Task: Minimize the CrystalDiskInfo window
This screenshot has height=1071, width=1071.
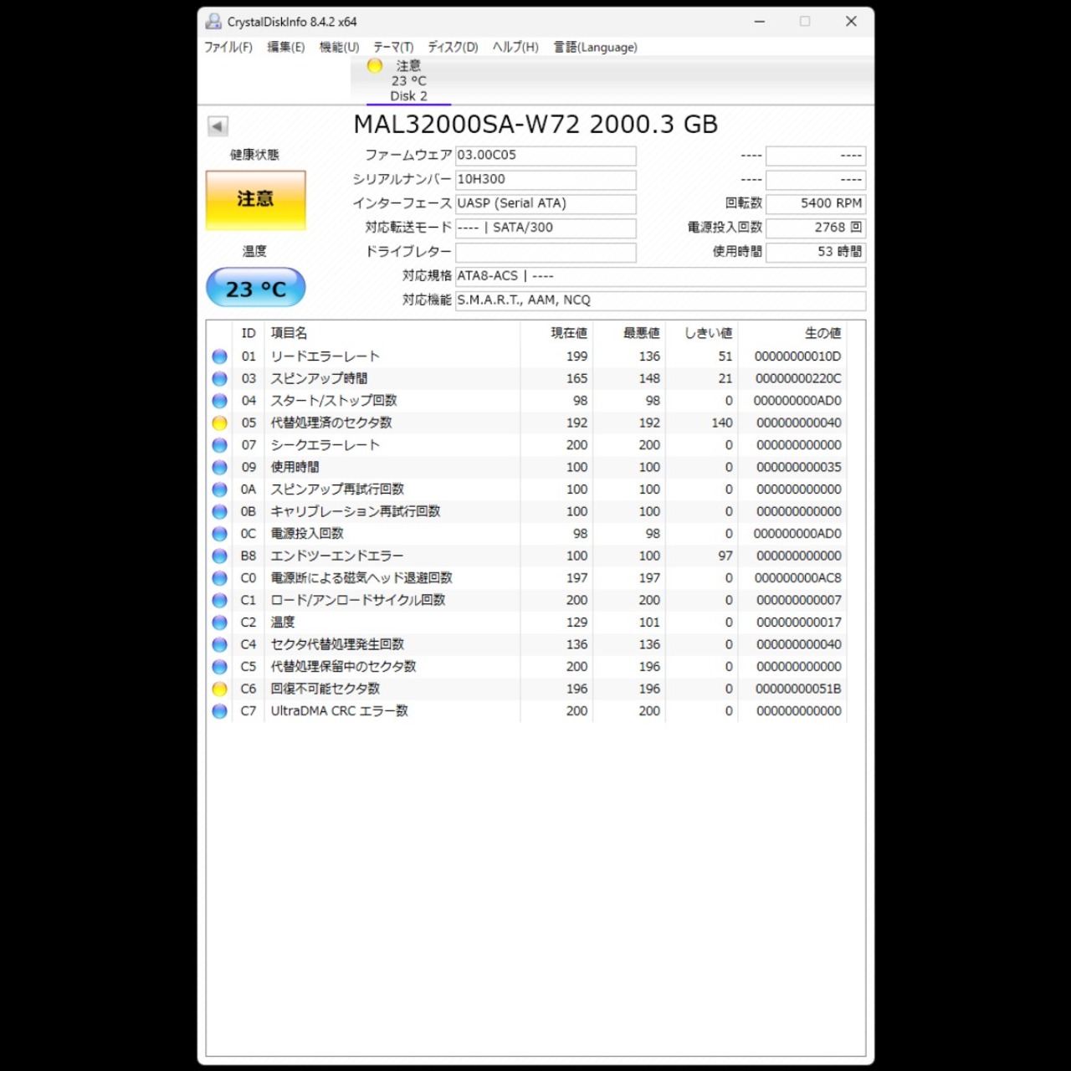Action: [x=760, y=22]
